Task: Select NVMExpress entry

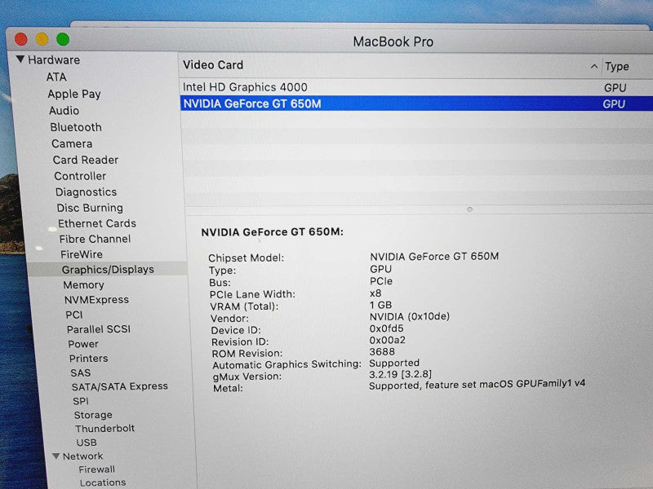Action: coord(96,299)
